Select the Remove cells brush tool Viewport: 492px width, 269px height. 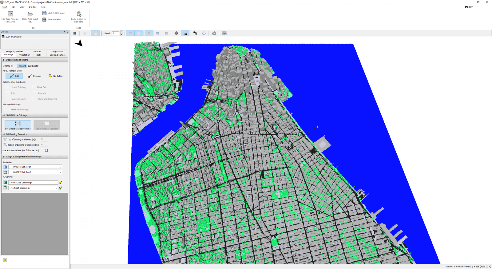point(34,76)
